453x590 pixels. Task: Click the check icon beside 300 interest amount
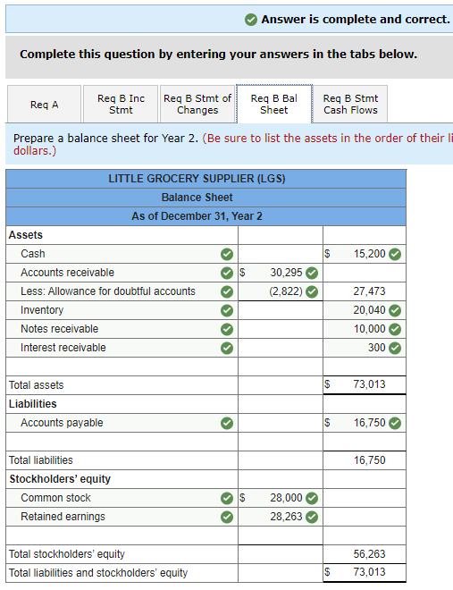(x=394, y=348)
